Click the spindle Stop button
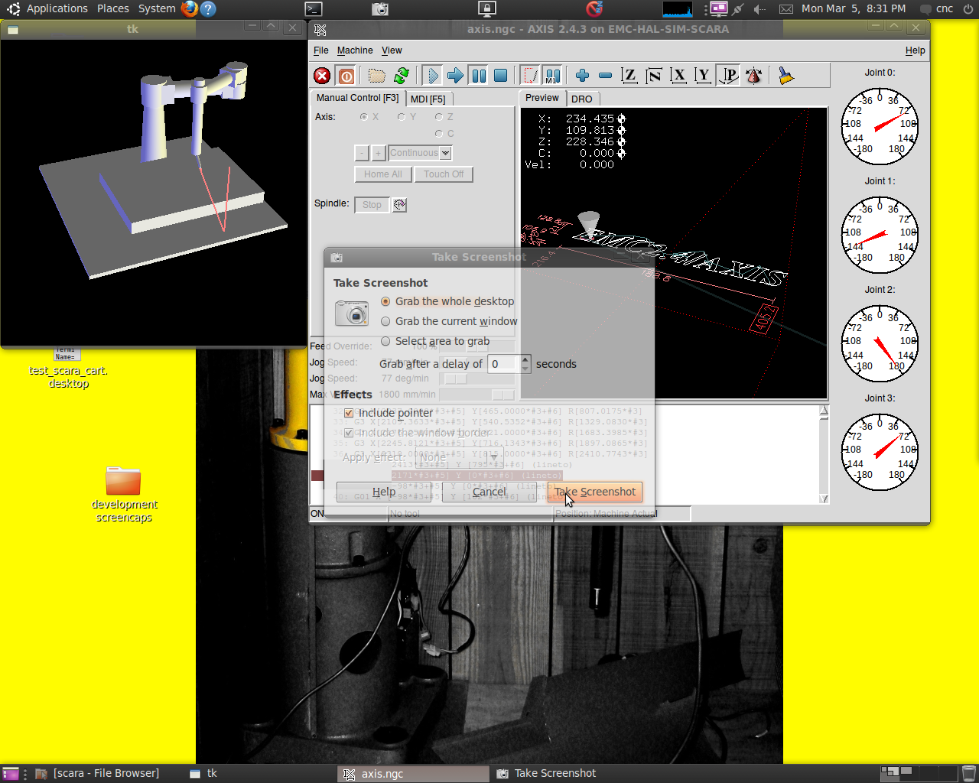This screenshot has height=783, width=979. click(x=372, y=205)
